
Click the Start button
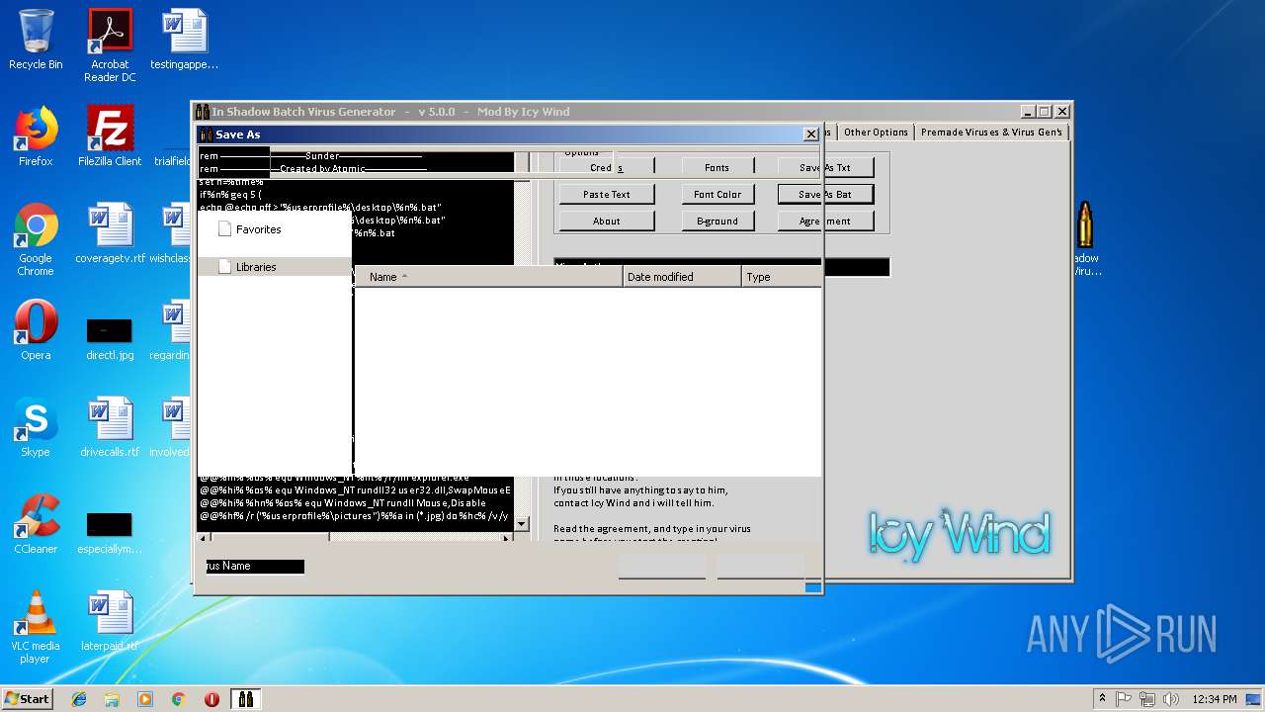click(x=27, y=699)
